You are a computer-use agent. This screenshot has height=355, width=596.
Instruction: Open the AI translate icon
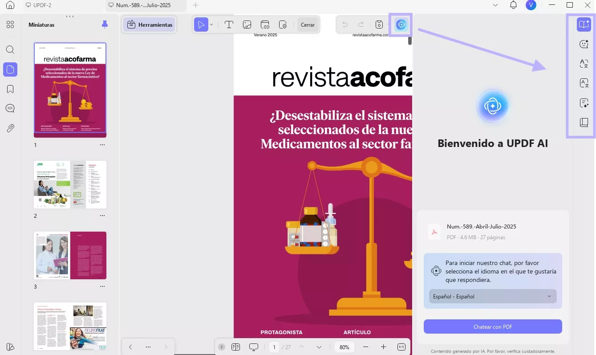tap(584, 64)
